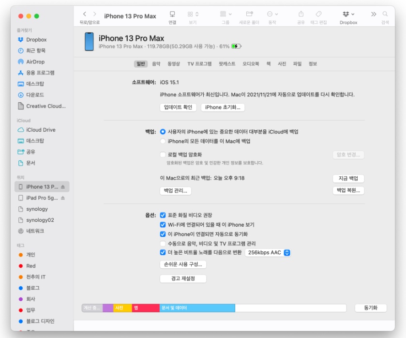This screenshot has width=406, height=338.
Task: Click the 검색 search magnifier icon
Action: coord(385,14)
